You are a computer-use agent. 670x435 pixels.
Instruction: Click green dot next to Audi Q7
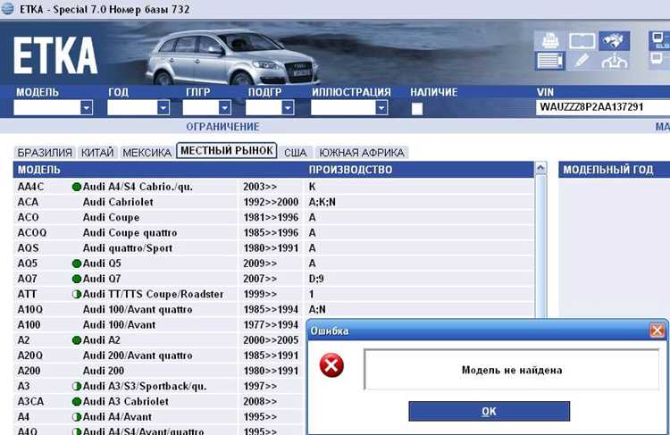pyautogui.click(x=77, y=279)
